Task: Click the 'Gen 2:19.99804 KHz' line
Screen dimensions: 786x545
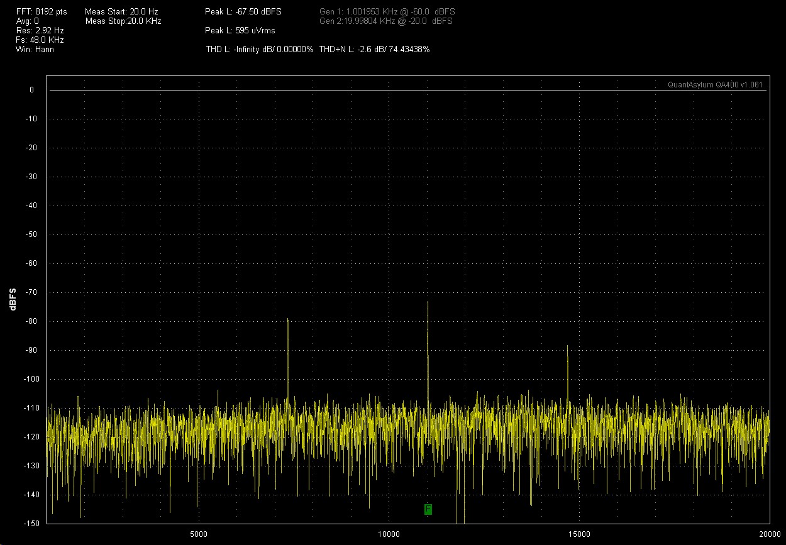Action: [x=386, y=21]
